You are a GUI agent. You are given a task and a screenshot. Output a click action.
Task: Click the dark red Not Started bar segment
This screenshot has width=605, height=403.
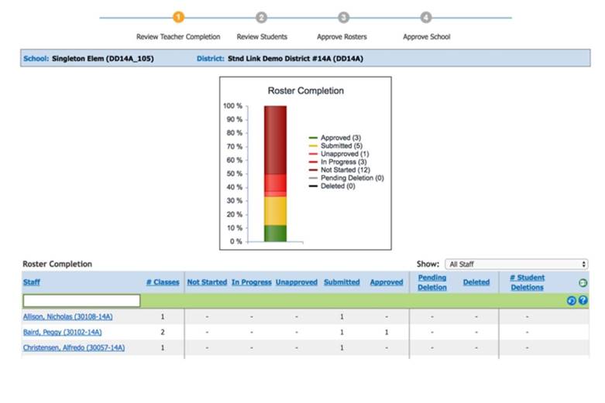(x=275, y=139)
